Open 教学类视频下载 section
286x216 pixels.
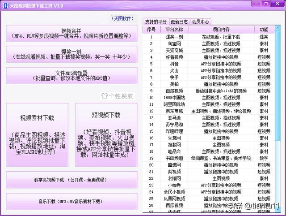point(71,180)
